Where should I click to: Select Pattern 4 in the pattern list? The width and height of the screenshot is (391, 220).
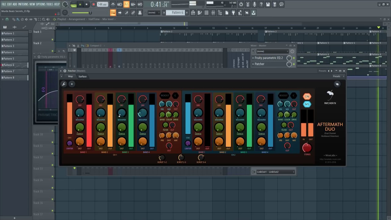coord(15,52)
